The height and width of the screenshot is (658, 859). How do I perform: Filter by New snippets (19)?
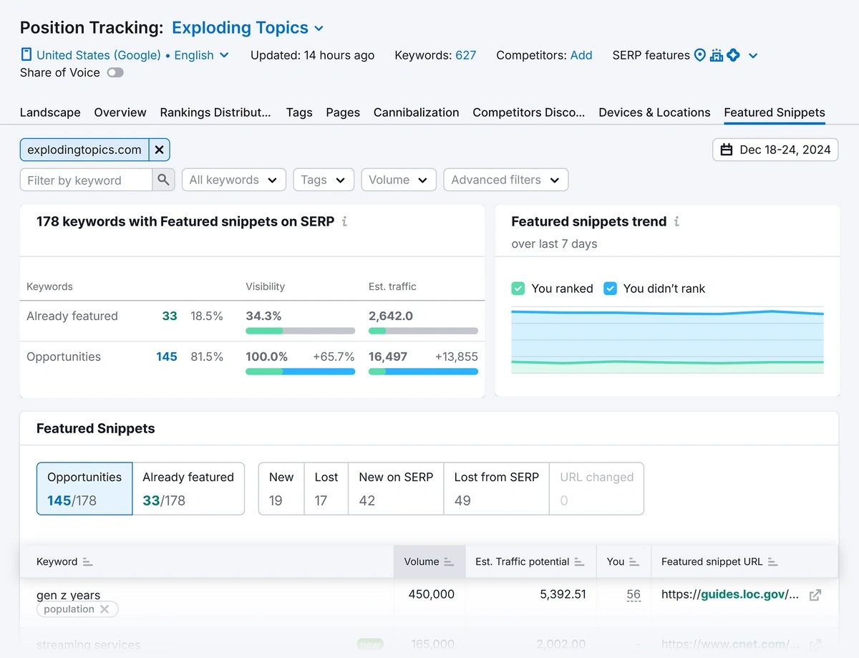(x=281, y=488)
